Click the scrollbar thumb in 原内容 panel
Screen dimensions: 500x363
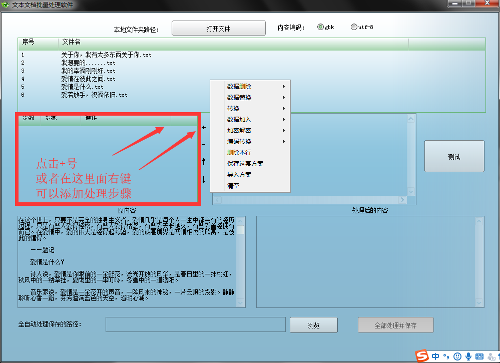(x=240, y=230)
